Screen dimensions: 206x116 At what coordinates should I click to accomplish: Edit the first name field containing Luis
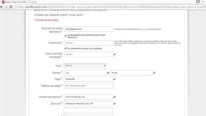[x=85, y=72]
